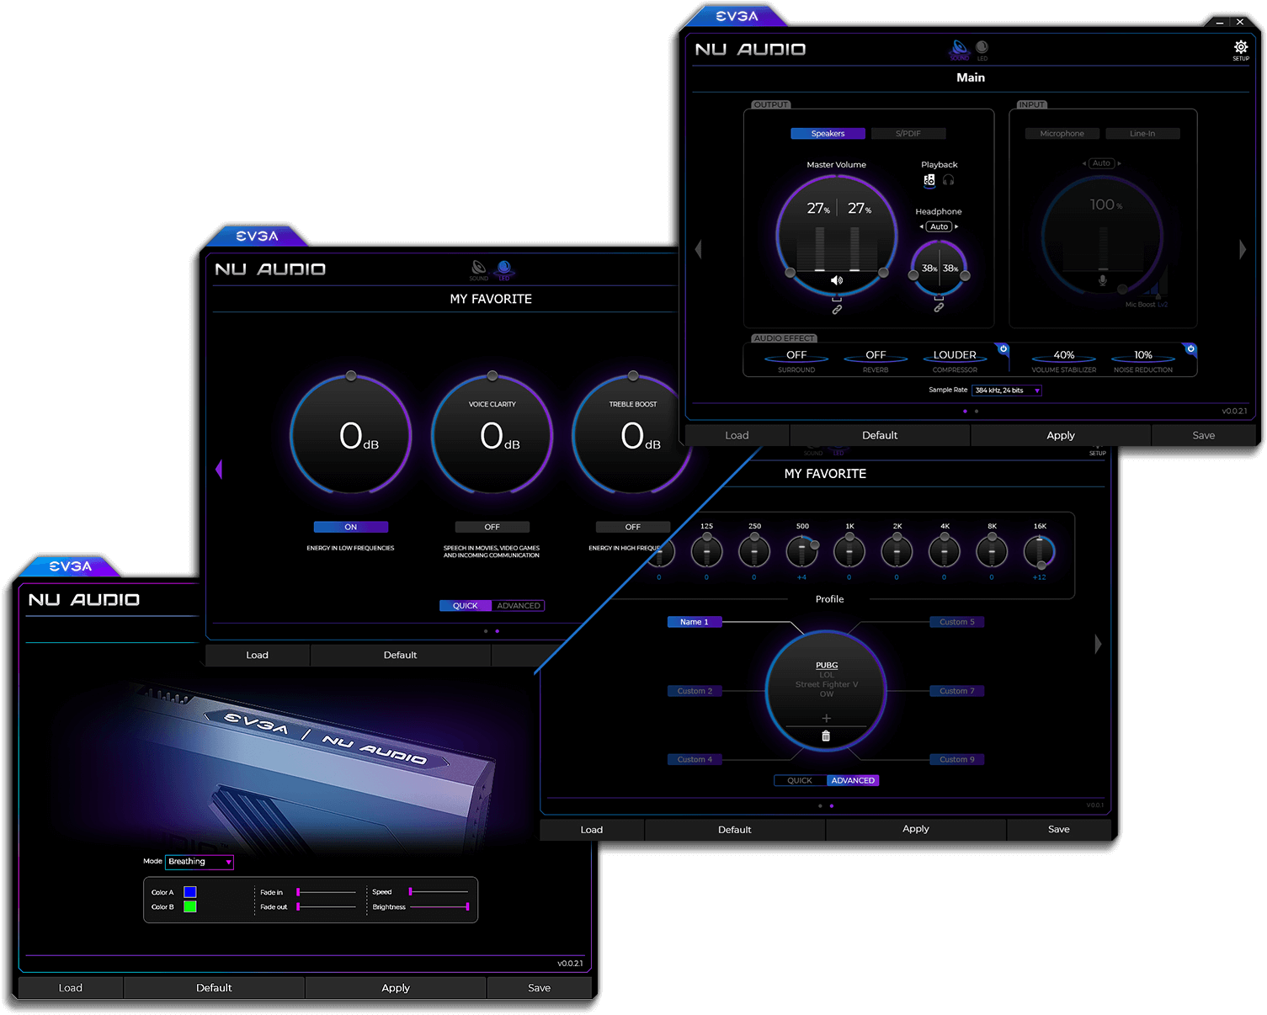Add a game with the plus icon
Viewport: 1267px width, 1015px height.
tap(826, 718)
